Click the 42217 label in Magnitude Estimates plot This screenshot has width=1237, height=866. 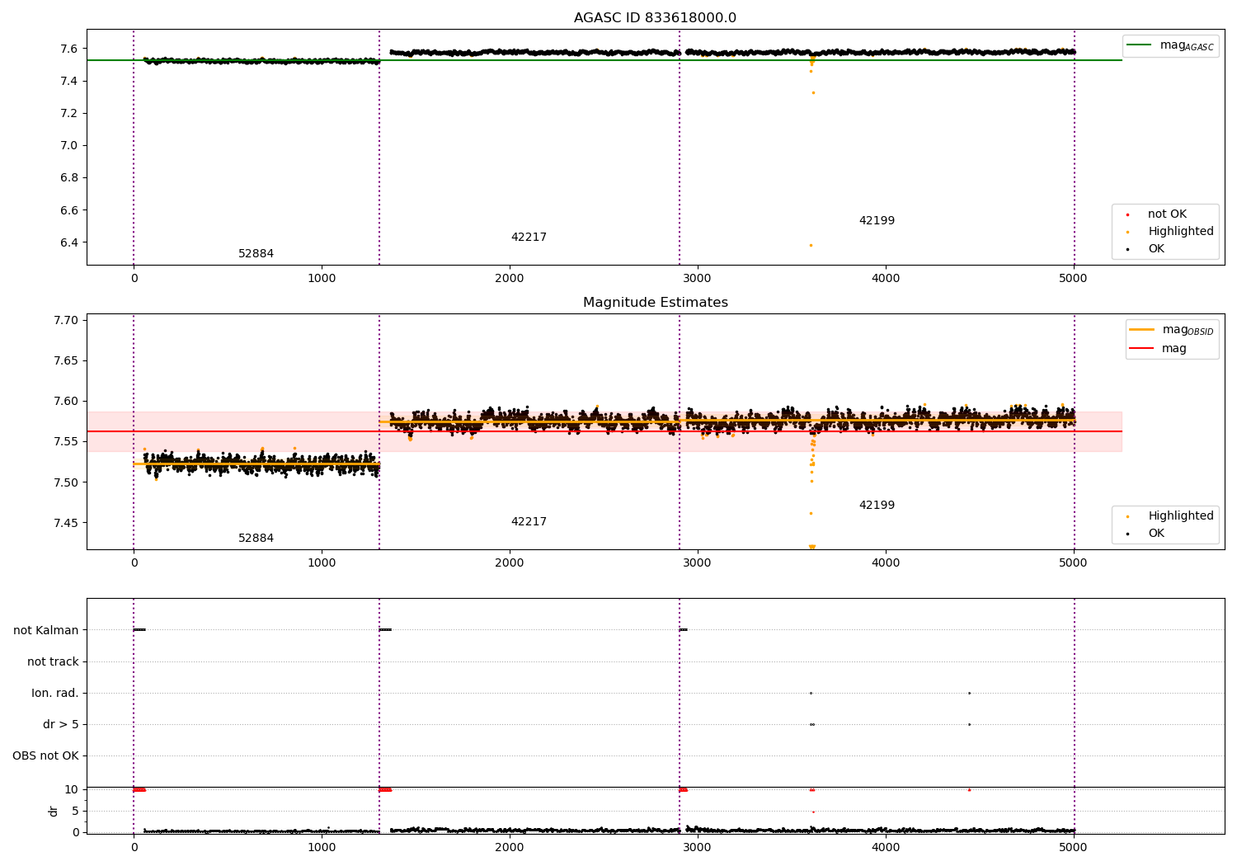[529, 522]
